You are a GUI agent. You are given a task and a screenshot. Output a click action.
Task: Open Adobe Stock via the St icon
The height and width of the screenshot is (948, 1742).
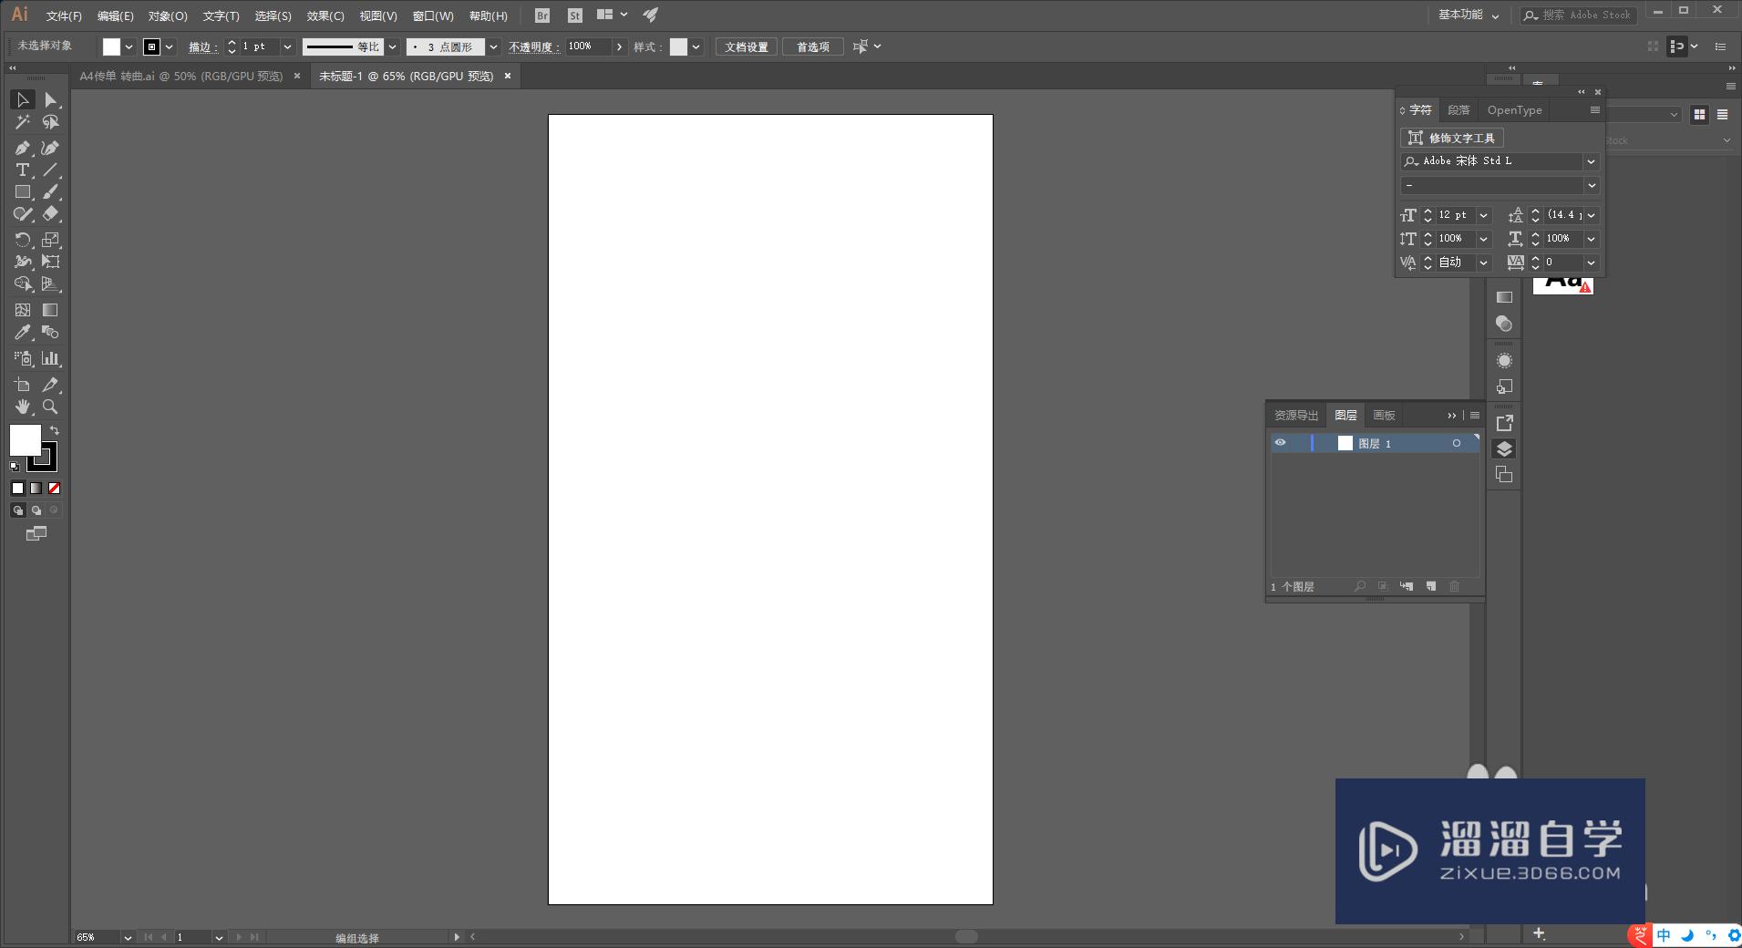tap(574, 15)
